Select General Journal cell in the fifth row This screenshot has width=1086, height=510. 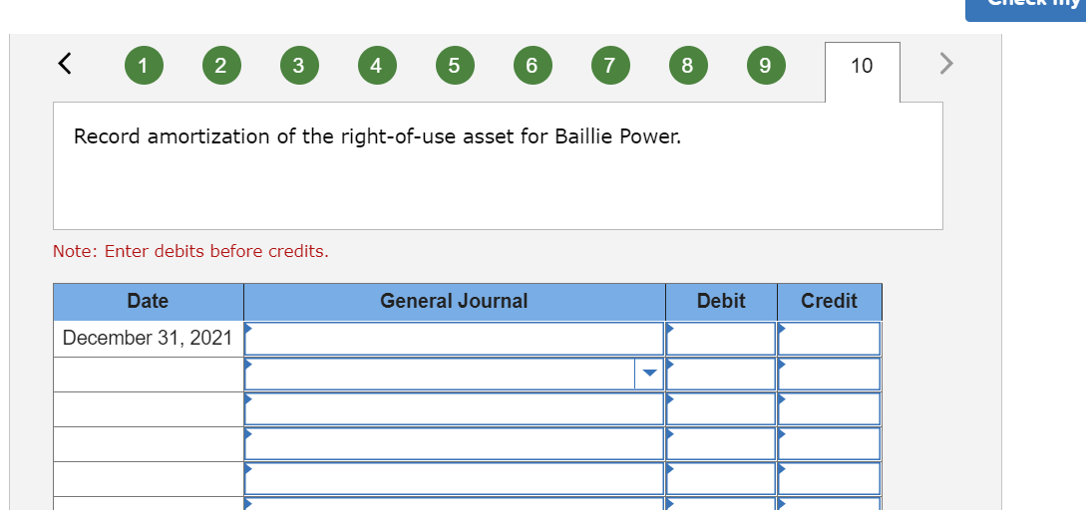click(455, 479)
